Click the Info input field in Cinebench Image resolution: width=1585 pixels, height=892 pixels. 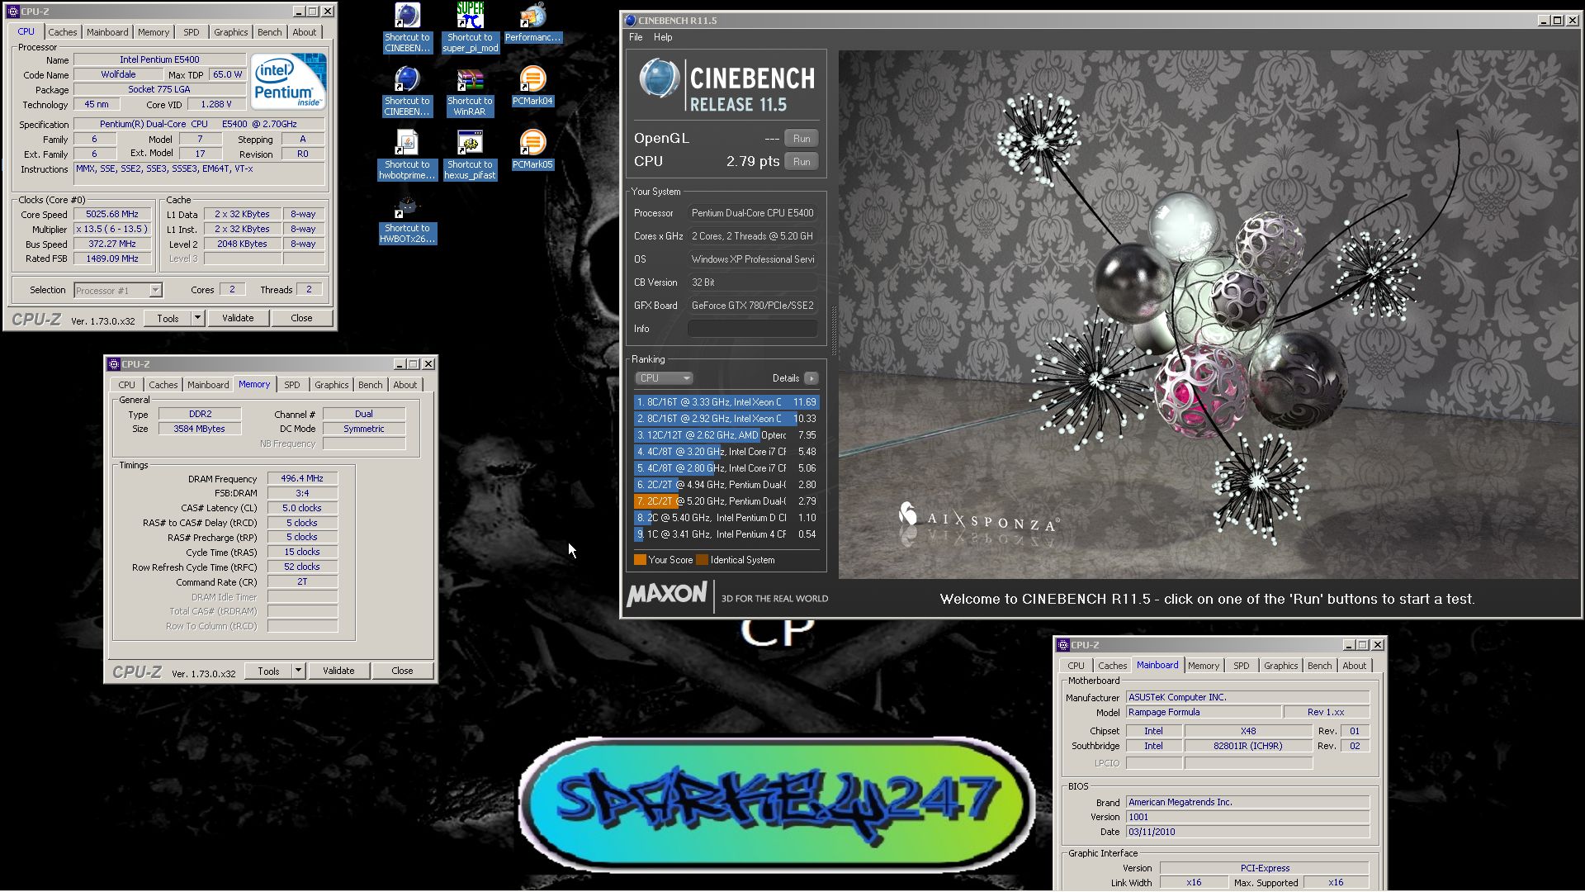(752, 329)
